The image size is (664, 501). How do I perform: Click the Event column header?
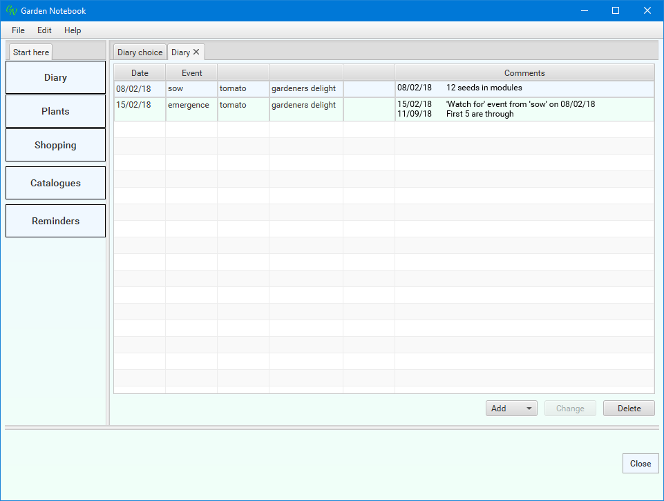pos(191,73)
